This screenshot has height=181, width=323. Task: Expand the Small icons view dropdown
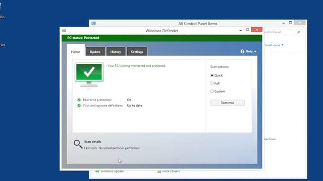(x=283, y=45)
